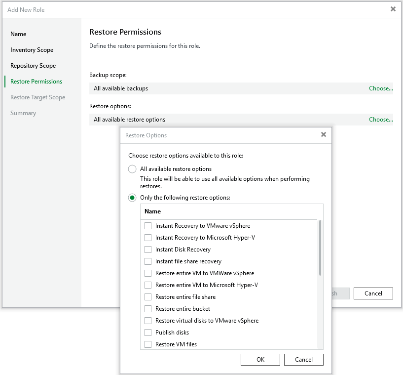Viewport: 403px width, 375px height.
Task: Enable Instant Recovery to VMware vSphere checkbox
Action: pyautogui.click(x=148, y=226)
